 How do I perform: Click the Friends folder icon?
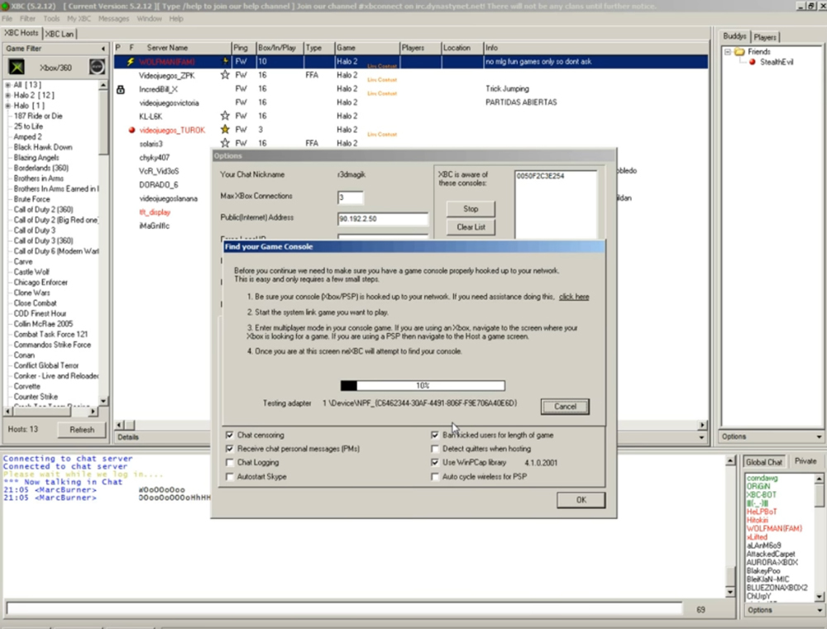pos(739,52)
